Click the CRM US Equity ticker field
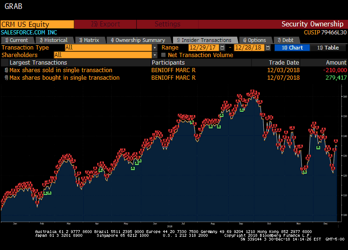 [37, 24]
